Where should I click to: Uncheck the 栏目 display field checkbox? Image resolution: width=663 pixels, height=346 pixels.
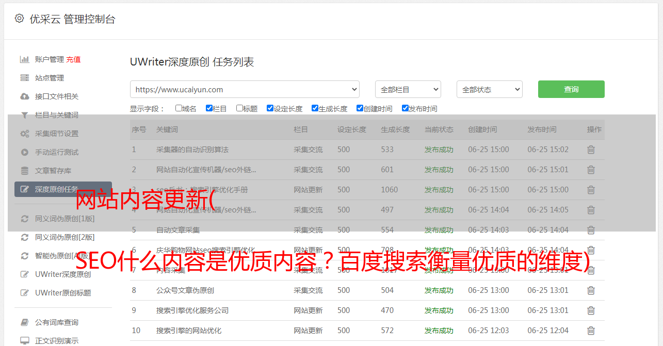(x=209, y=108)
